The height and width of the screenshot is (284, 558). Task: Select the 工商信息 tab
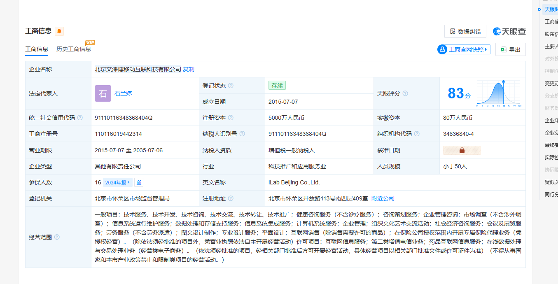click(x=37, y=49)
